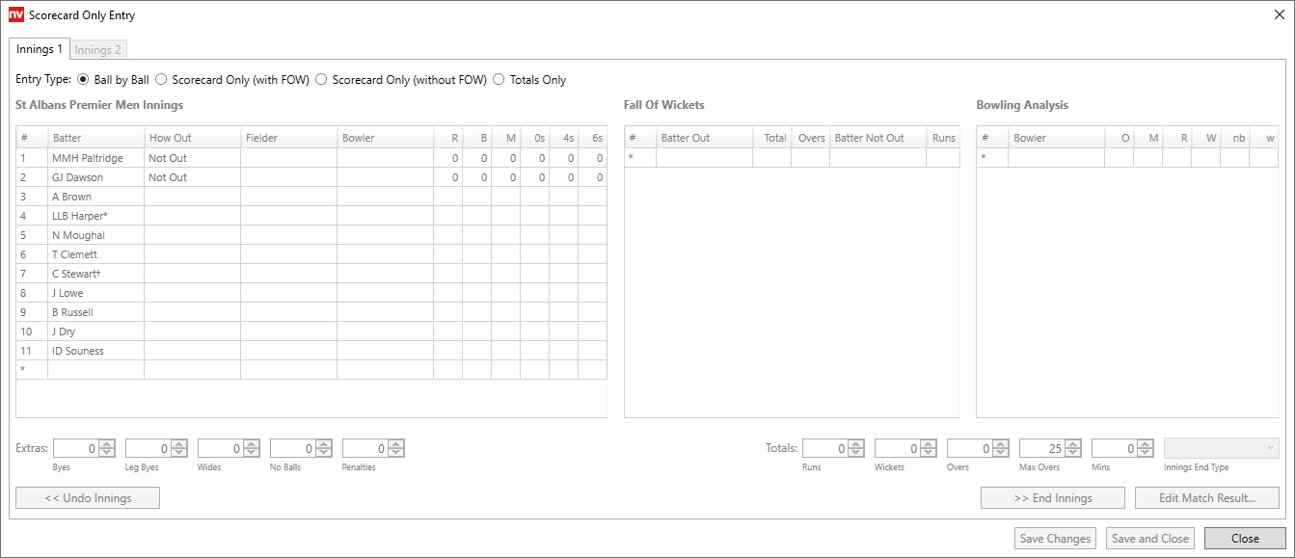Screen dimensions: 1295x558
Task: Select the Ball by Ball entry type
Action: point(83,80)
